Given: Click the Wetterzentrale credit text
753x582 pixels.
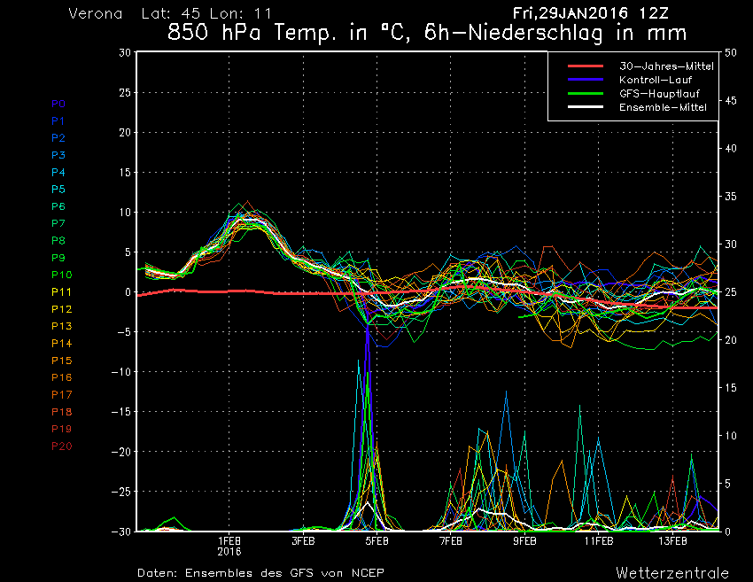Looking at the screenshot, I should point(672,573).
